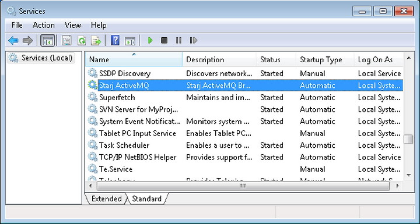Select the Tablet PC Input Service name

[138, 133]
